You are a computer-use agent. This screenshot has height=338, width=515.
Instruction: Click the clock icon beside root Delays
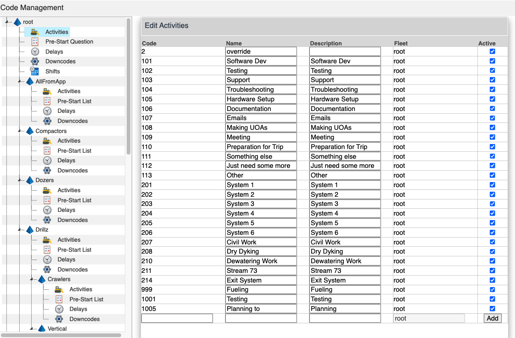(x=35, y=51)
